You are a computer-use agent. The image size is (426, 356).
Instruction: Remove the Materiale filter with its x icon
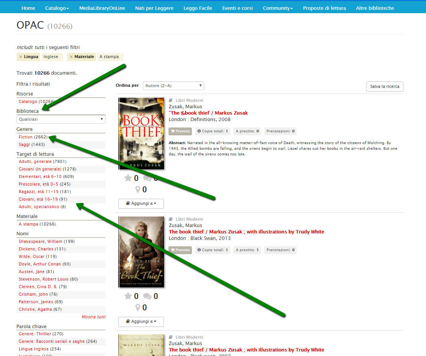click(x=71, y=57)
